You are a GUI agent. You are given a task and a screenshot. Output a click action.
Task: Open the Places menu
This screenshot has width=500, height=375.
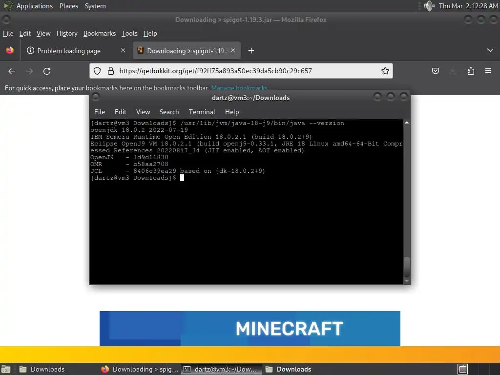[x=69, y=6]
